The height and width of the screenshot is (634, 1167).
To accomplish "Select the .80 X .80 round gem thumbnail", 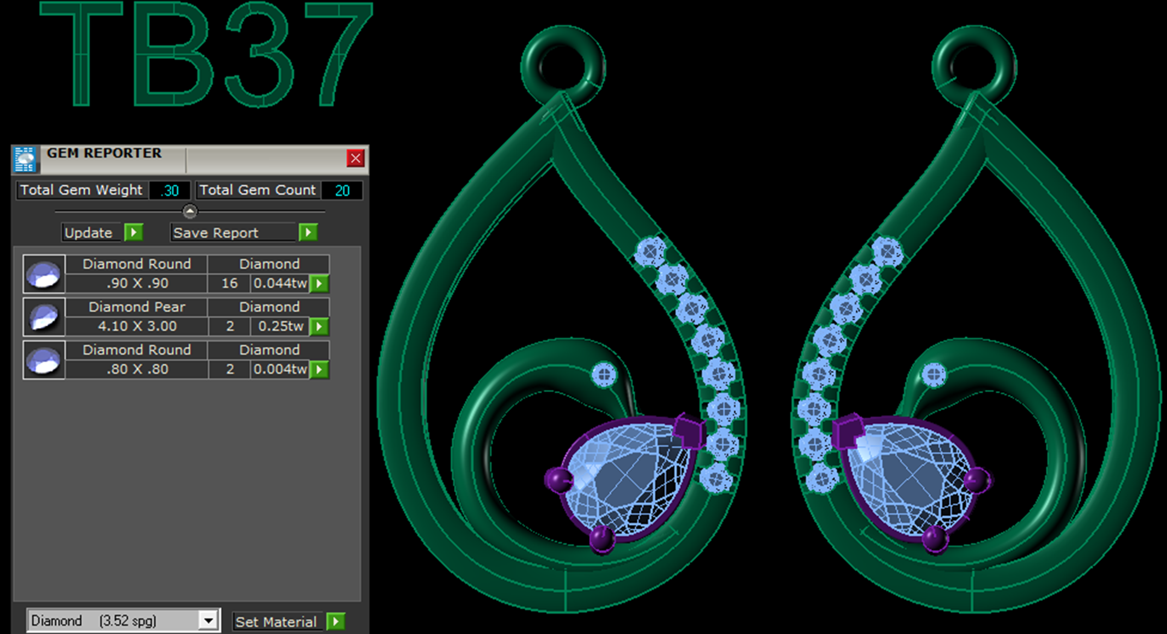I will click(44, 360).
